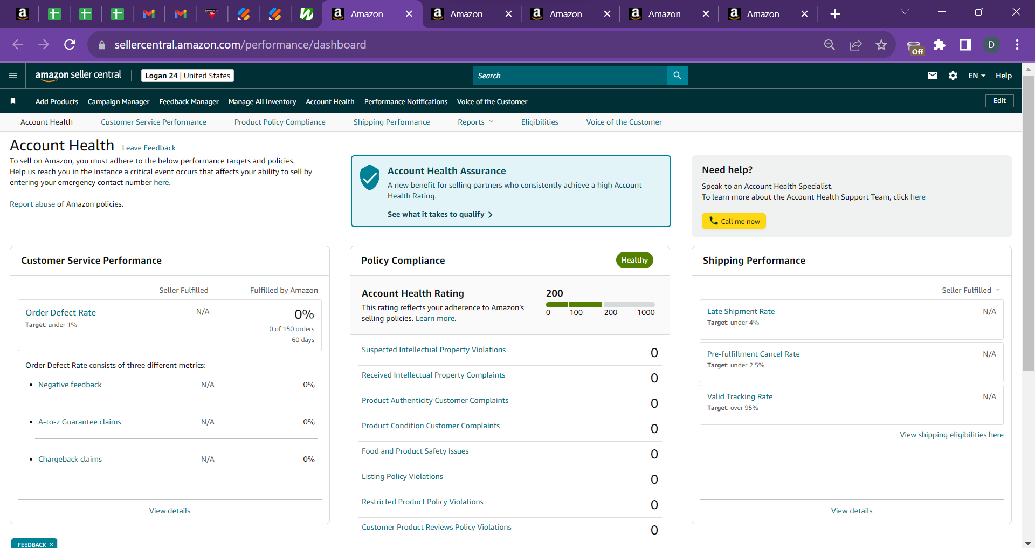
Task: Open Campaign Manager from favorites bar
Action: point(119,101)
